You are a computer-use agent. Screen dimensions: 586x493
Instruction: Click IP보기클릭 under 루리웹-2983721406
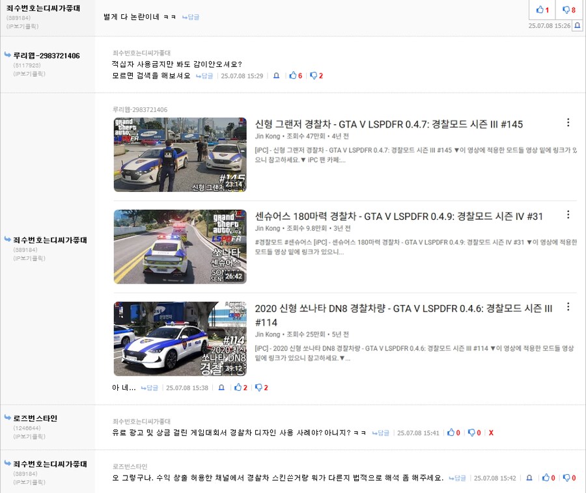29,73
